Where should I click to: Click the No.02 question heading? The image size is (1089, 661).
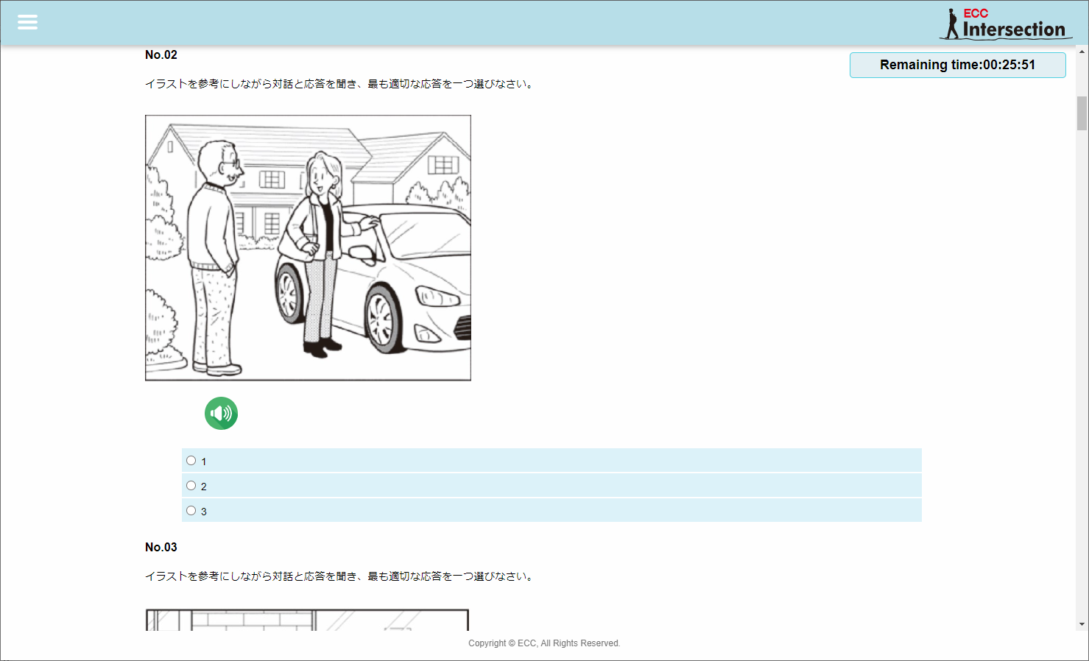pyautogui.click(x=161, y=54)
